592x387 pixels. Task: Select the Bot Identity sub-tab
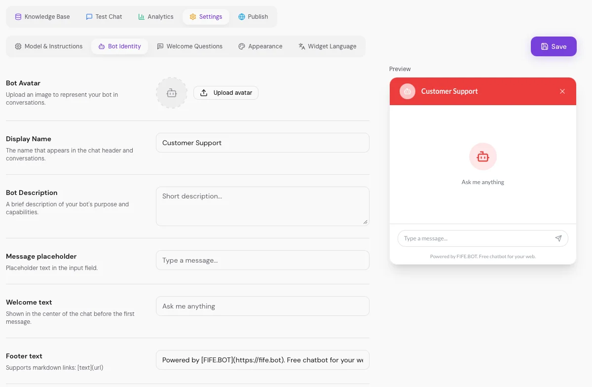119,46
